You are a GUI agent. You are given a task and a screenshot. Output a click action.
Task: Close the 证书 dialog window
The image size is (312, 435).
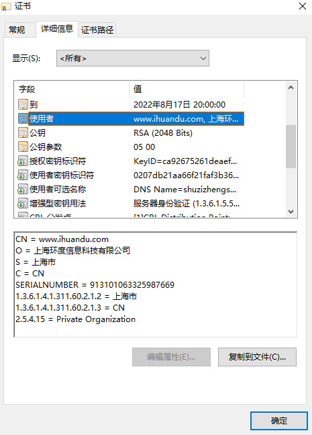pos(303,6)
